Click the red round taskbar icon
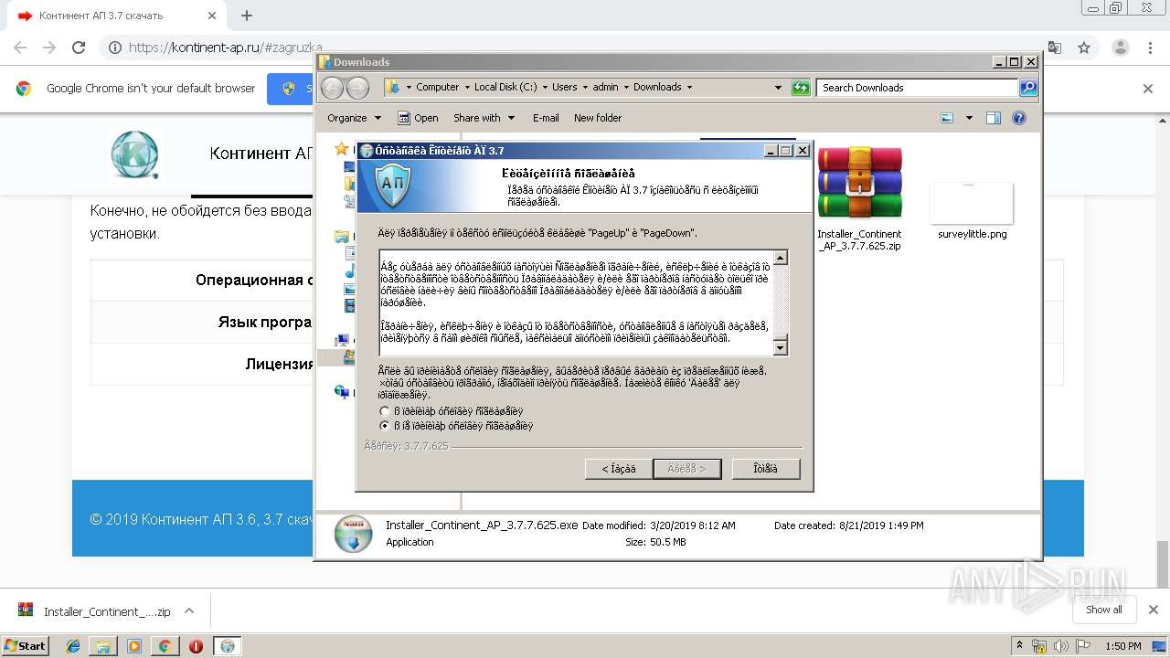Viewport: 1170px width, 658px height. [196, 646]
